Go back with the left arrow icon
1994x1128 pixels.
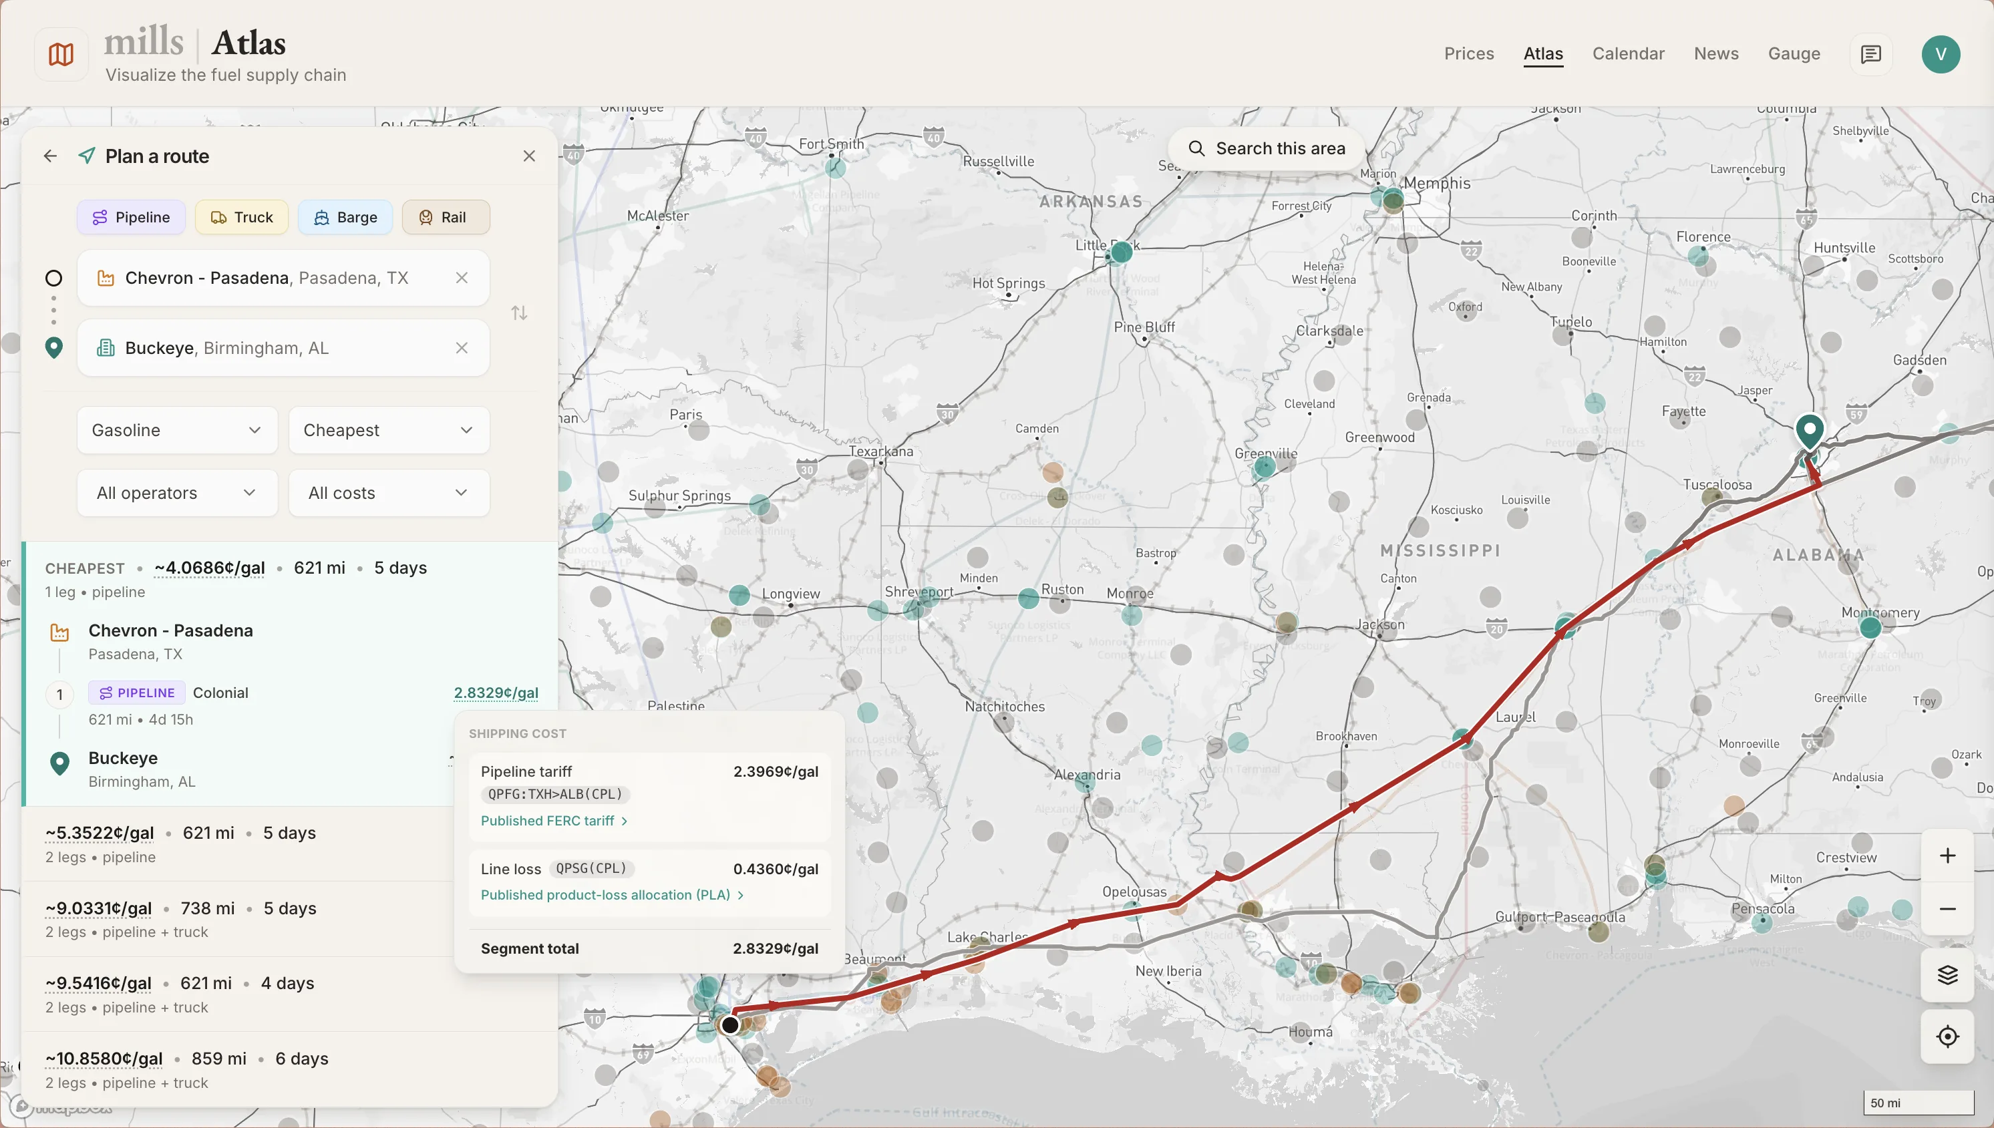(50, 156)
